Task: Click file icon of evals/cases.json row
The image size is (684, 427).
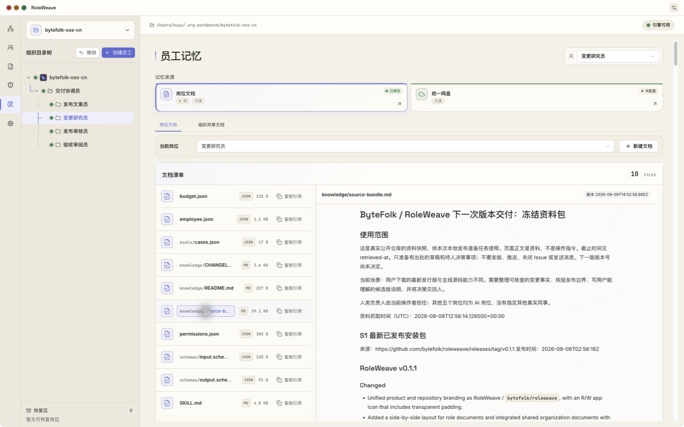Action: 167,242
